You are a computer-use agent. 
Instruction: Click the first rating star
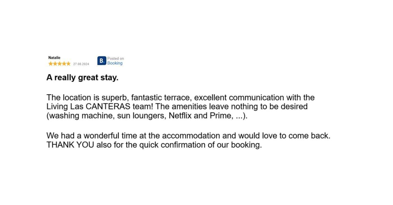(x=51, y=64)
